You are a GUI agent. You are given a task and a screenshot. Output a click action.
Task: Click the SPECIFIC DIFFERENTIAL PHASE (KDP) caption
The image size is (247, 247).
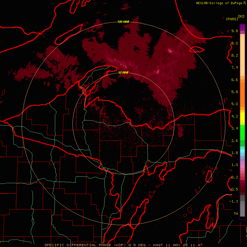86,245
